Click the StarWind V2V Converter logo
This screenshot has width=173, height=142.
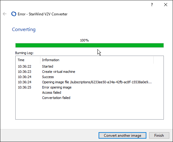coord(14,14)
